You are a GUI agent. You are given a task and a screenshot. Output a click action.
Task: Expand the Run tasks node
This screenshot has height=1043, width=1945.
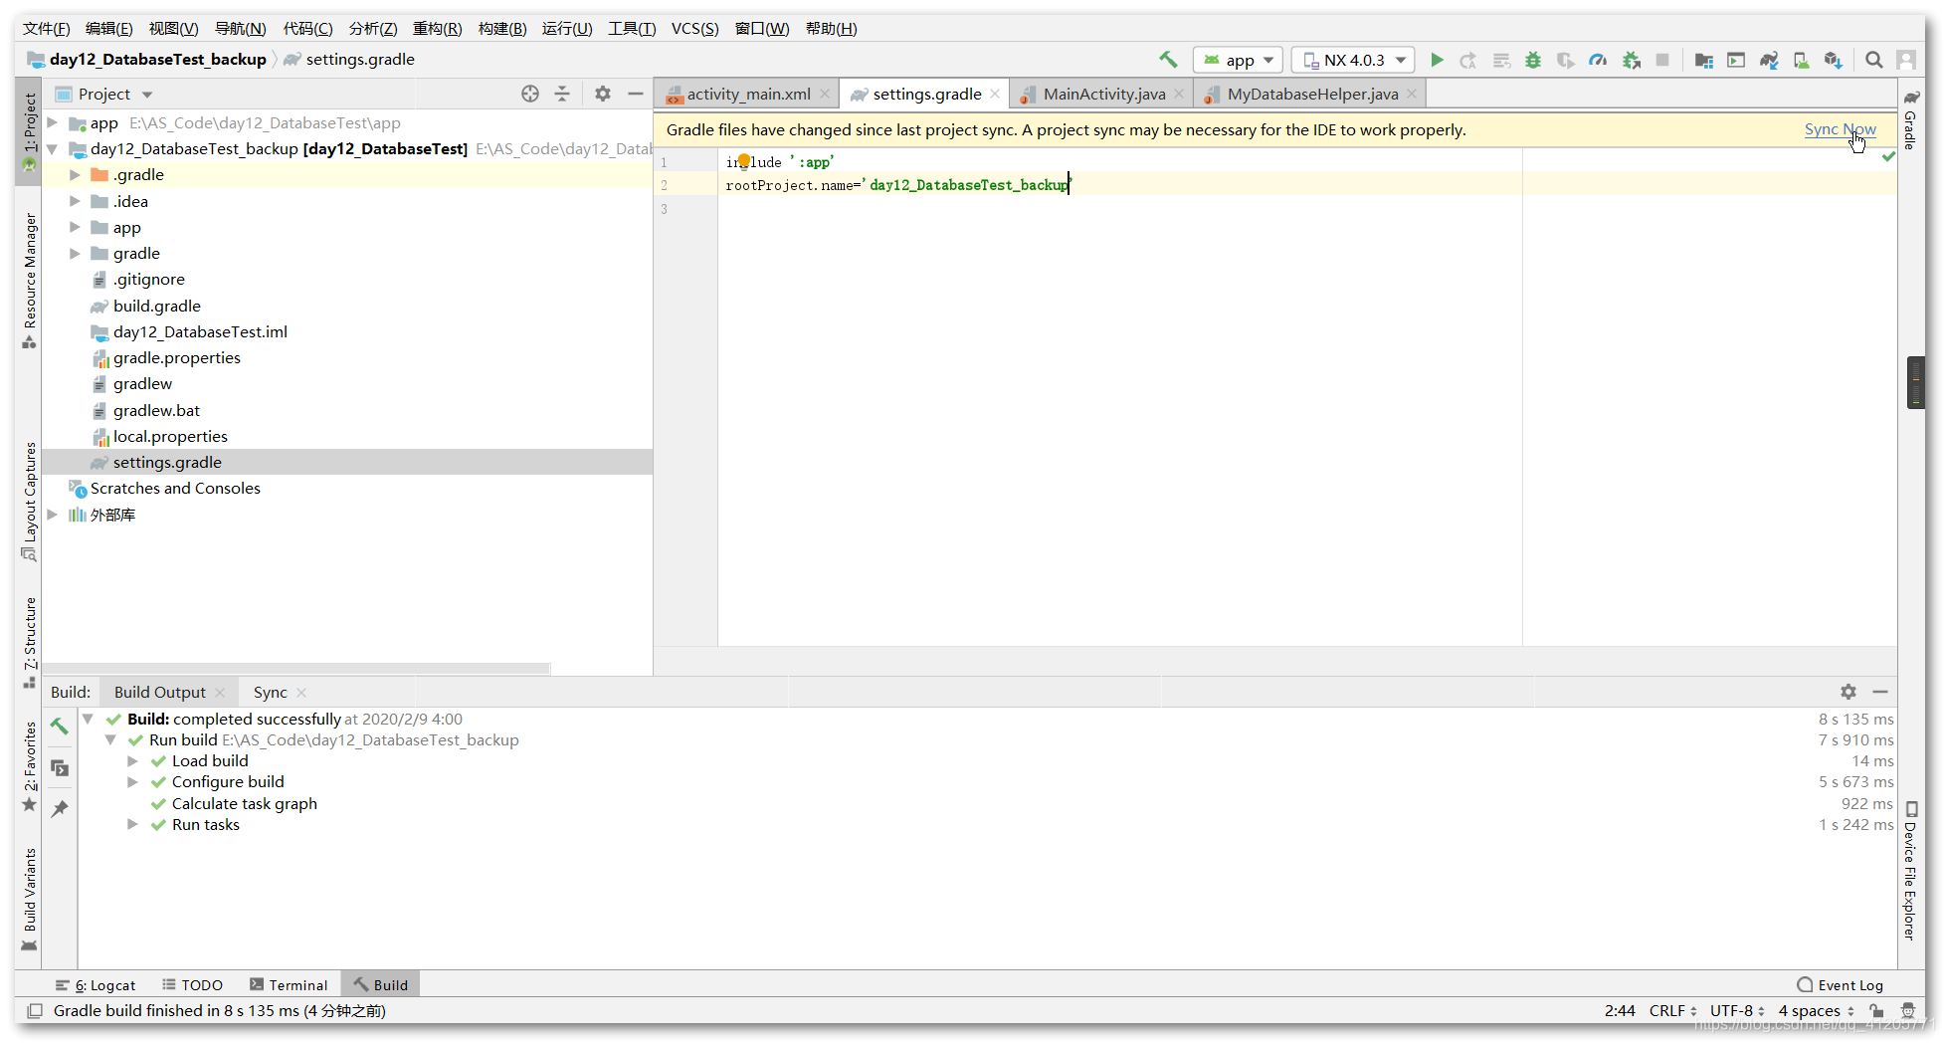tap(132, 825)
